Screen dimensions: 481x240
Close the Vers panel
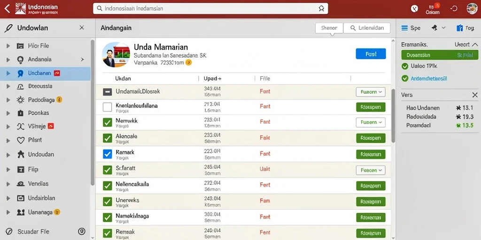[475, 95]
